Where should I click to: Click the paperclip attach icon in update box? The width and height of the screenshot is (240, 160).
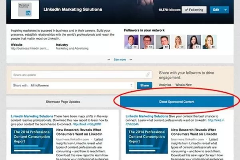(x=148, y=75)
